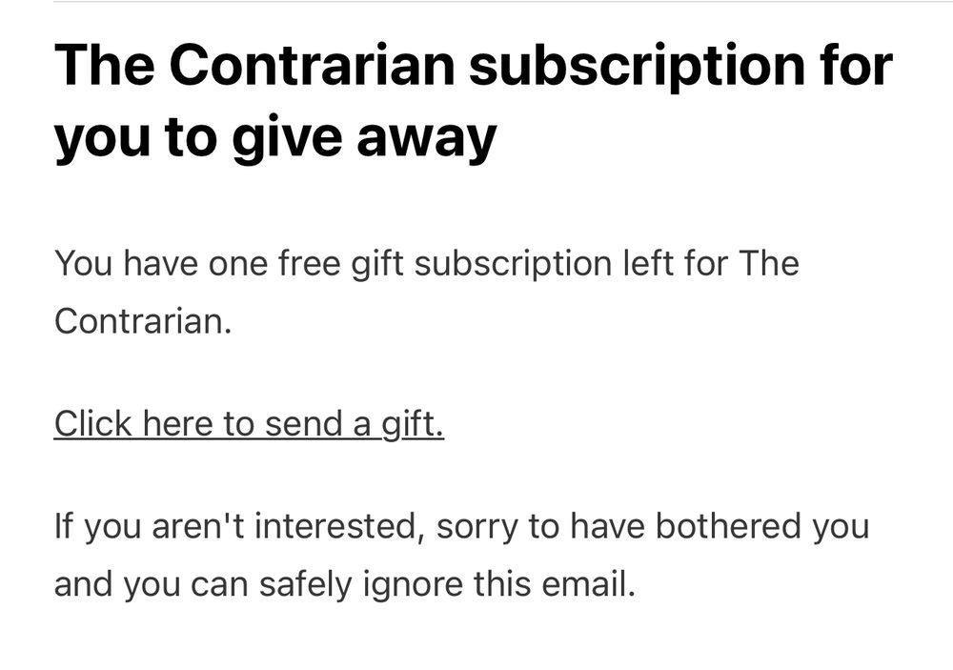Select the bold "The Contrarian subscription for" heading line
Image resolution: width=953 pixels, height=670 pixels.
[474, 65]
